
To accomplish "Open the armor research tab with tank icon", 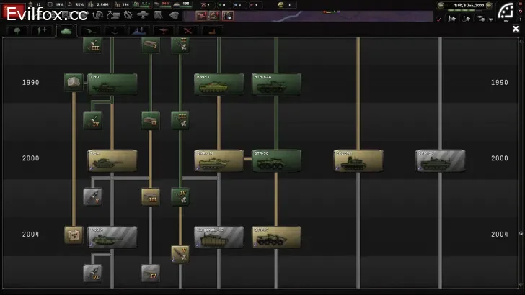I will pos(67,31).
